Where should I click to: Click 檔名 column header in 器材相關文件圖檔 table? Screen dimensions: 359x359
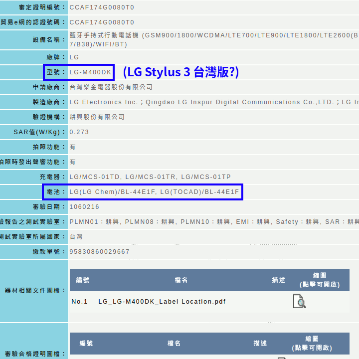pos(181,280)
